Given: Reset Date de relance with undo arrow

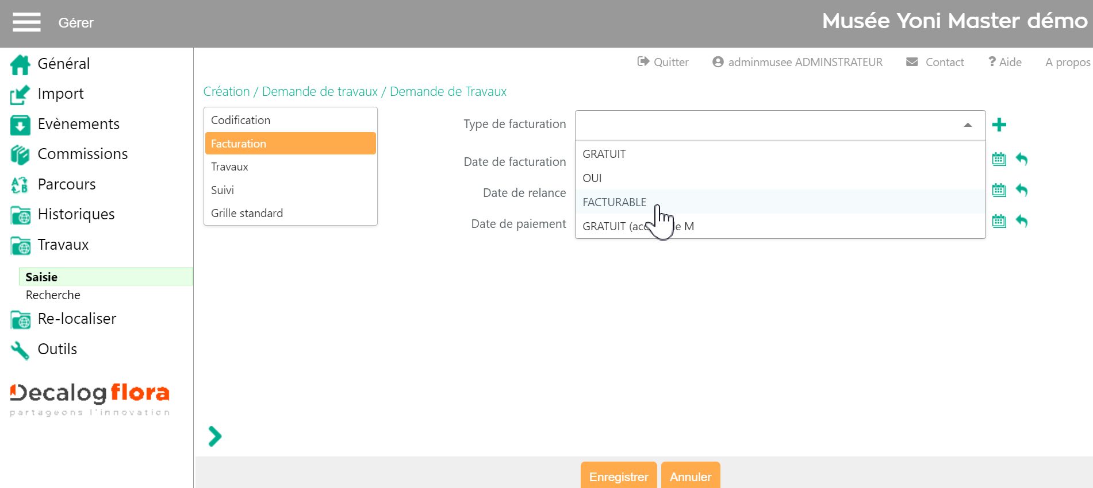Looking at the screenshot, I should click(1022, 190).
